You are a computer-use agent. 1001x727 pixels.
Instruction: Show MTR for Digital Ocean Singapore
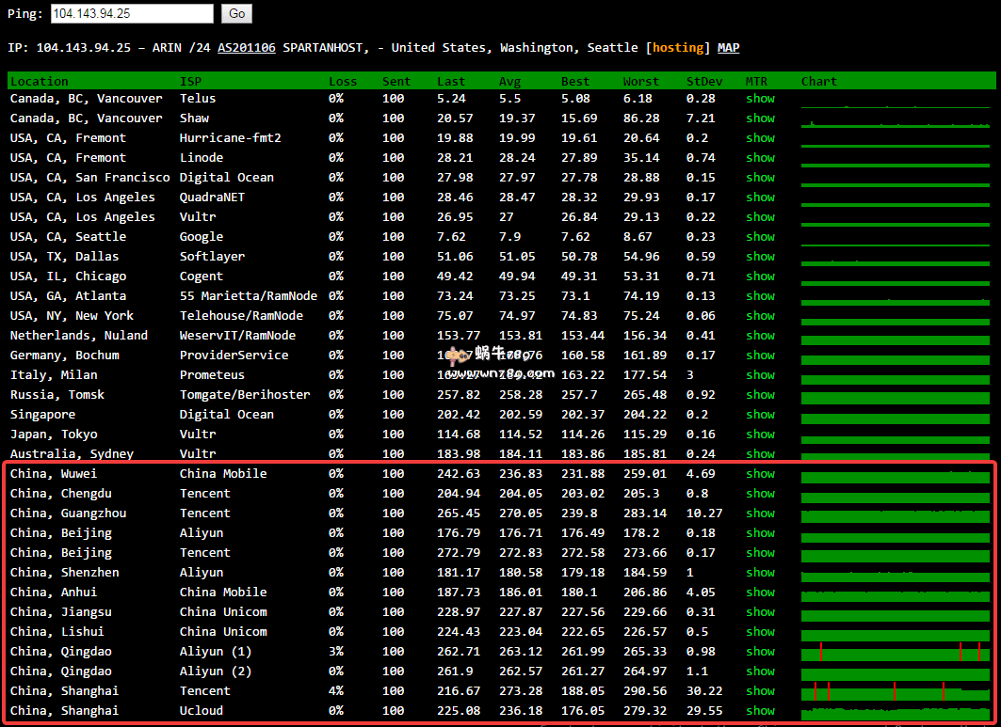[x=760, y=414]
